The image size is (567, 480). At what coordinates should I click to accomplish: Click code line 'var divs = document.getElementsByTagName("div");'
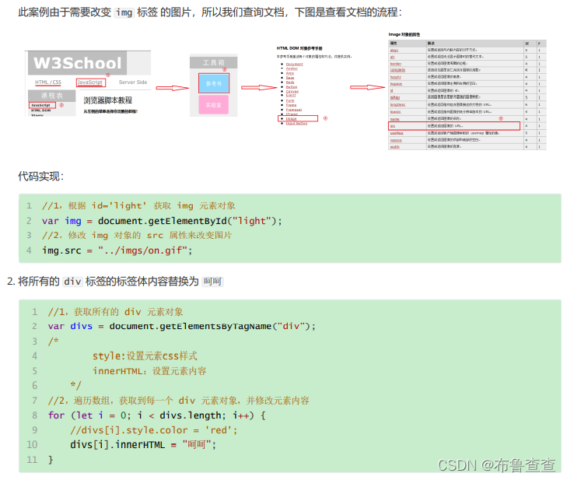coord(182,326)
